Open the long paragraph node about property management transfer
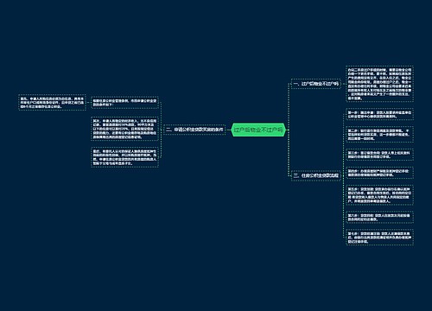Image resolution: width=432 pixels, height=311 pixels. click(379, 84)
